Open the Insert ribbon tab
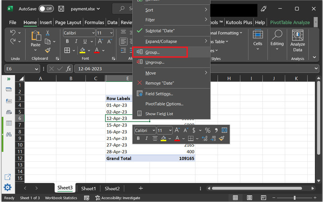This screenshot has height=202, width=323. click(x=46, y=22)
